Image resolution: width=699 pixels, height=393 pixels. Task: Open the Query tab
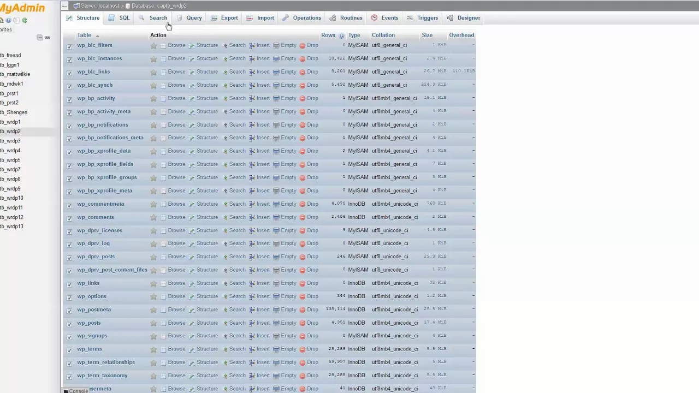[189, 18]
